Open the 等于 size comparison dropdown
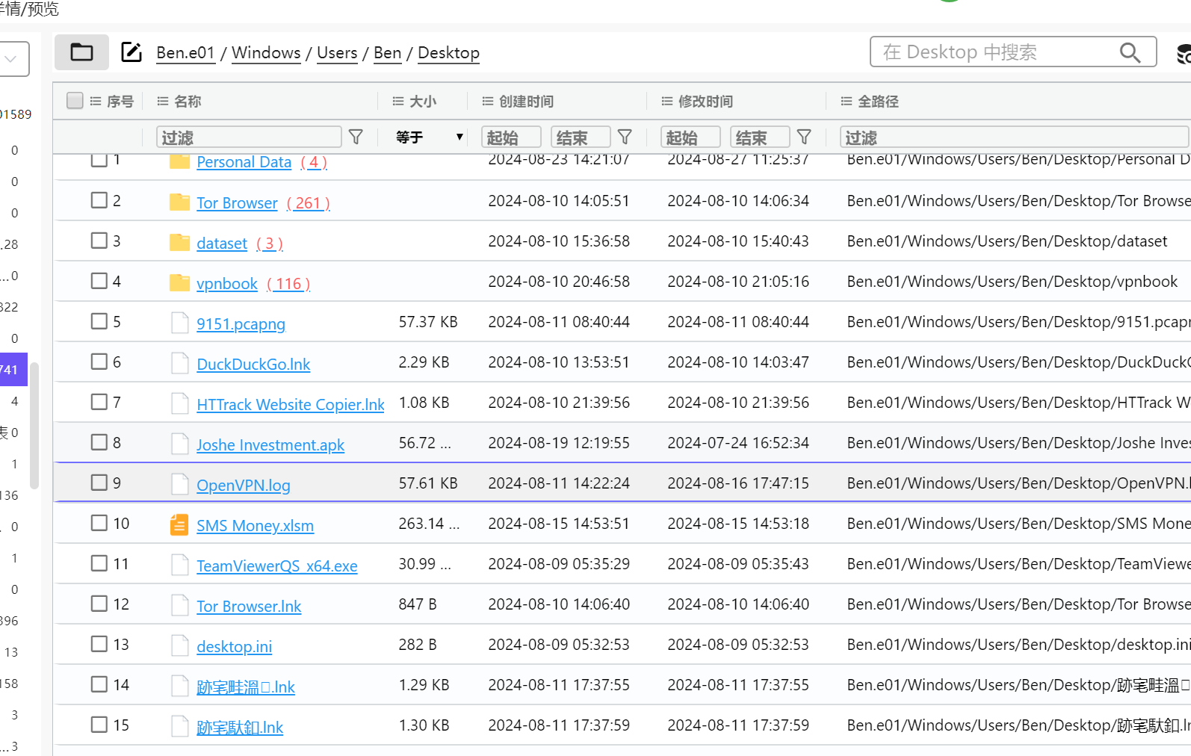The width and height of the screenshot is (1191, 756). coord(429,137)
